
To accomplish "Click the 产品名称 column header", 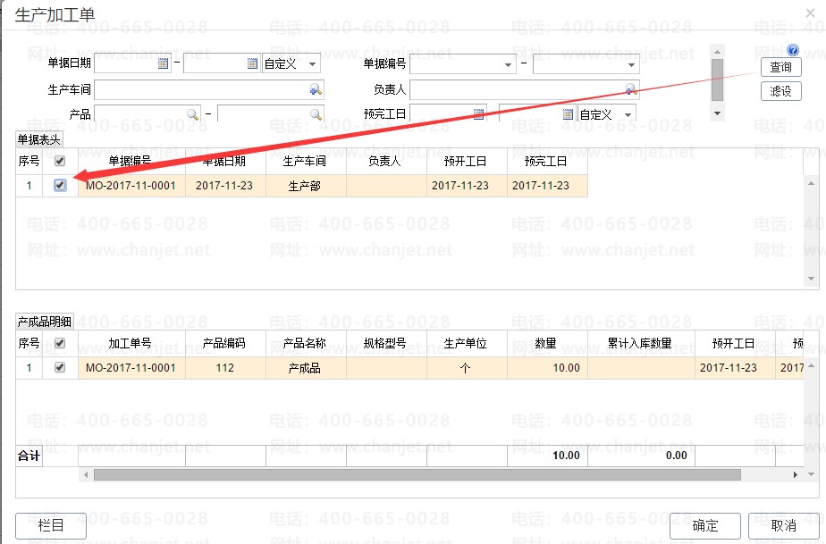I will click(306, 343).
